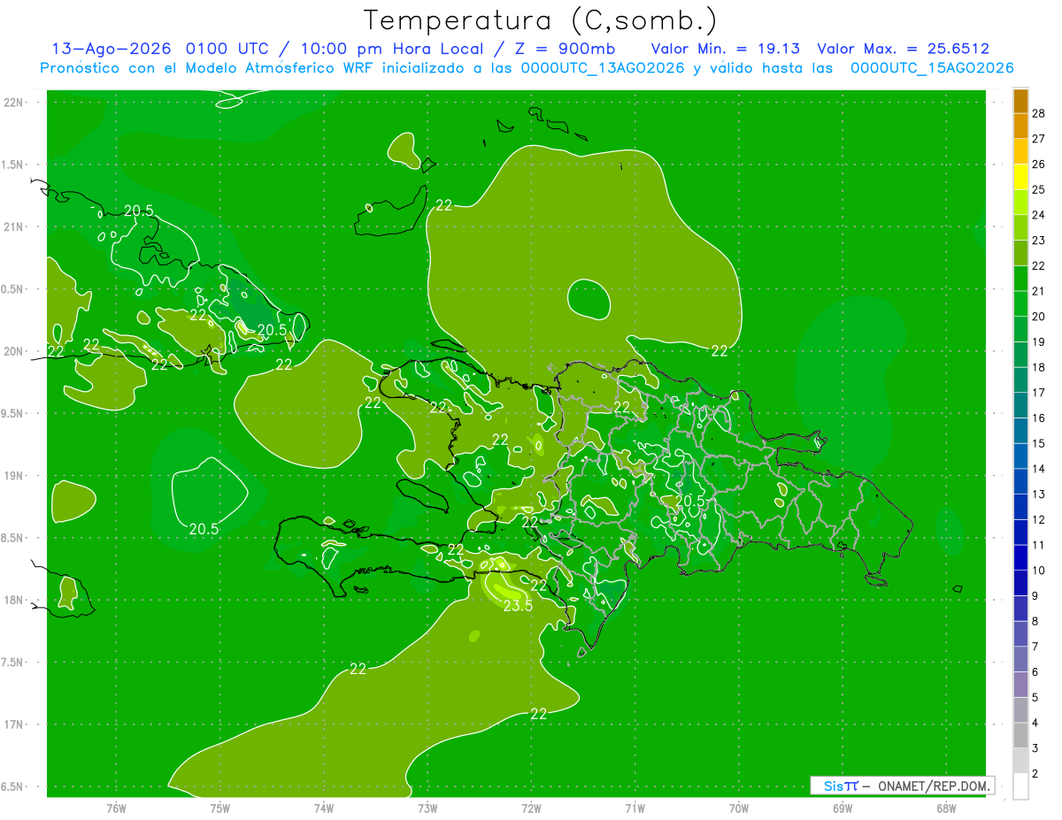This screenshot has width=1062, height=820.
Task: Click latitude axis label "19N"
Action: (x=15, y=475)
